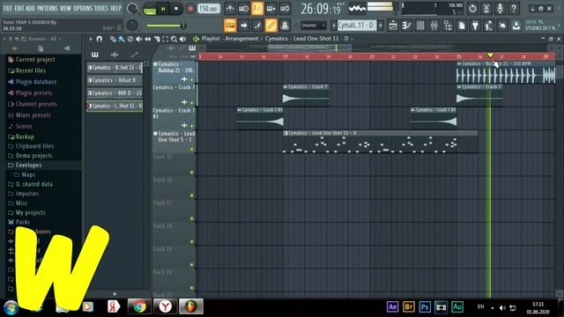Open the Playlist window from toolbar

393,26
